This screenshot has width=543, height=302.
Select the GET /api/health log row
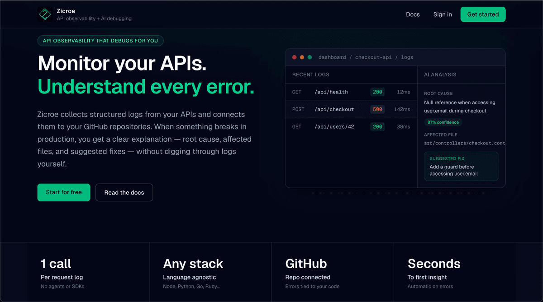click(x=351, y=92)
